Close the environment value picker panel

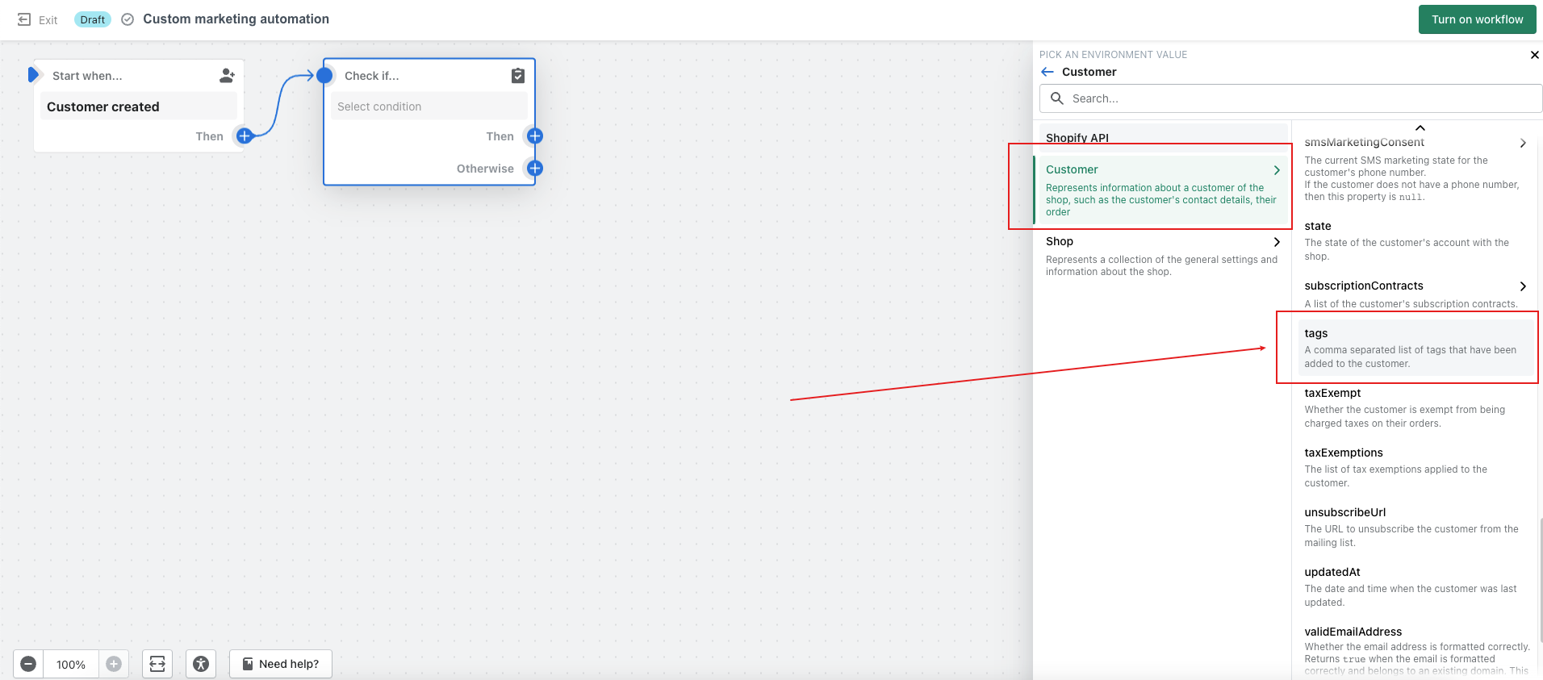pyautogui.click(x=1534, y=55)
